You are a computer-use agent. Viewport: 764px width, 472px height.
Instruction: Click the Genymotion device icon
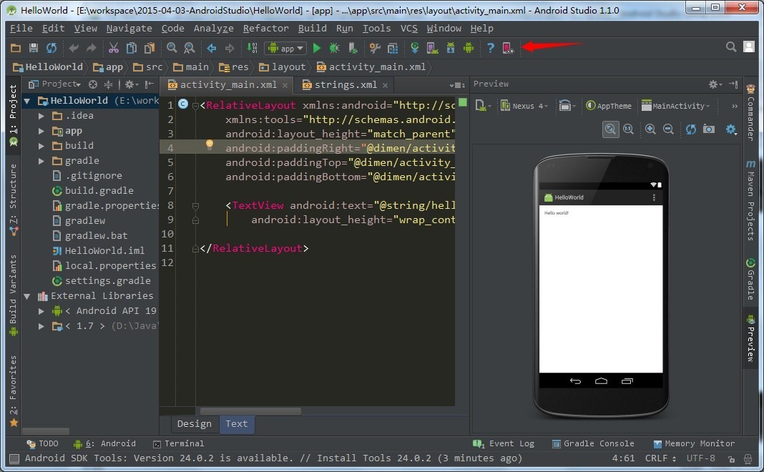(x=508, y=48)
